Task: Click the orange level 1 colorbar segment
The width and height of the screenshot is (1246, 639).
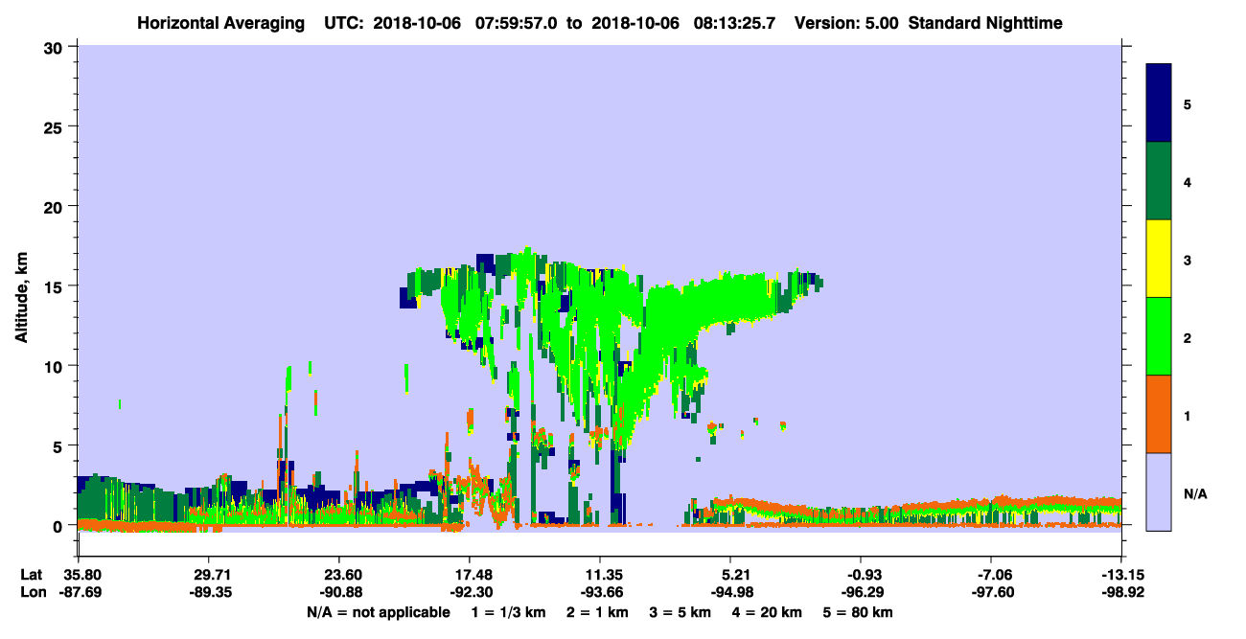Action: [1159, 413]
